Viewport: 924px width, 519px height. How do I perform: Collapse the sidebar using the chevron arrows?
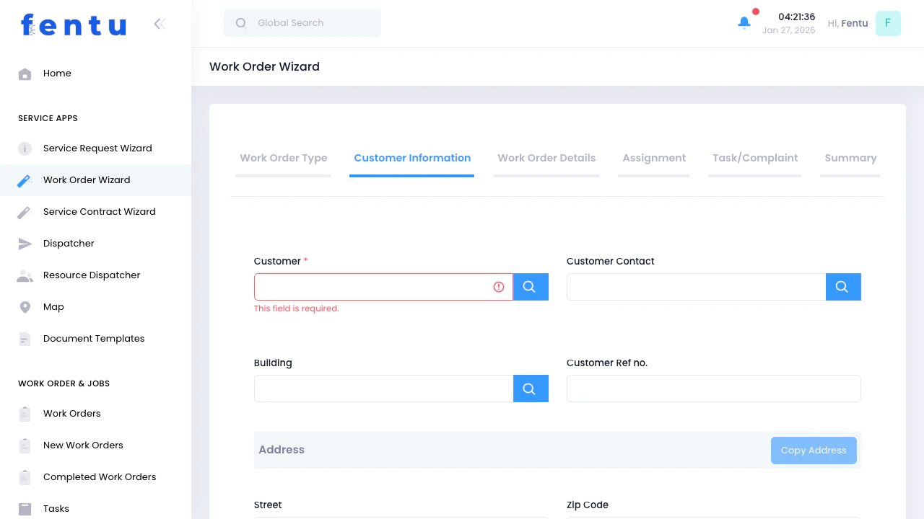click(x=159, y=23)
